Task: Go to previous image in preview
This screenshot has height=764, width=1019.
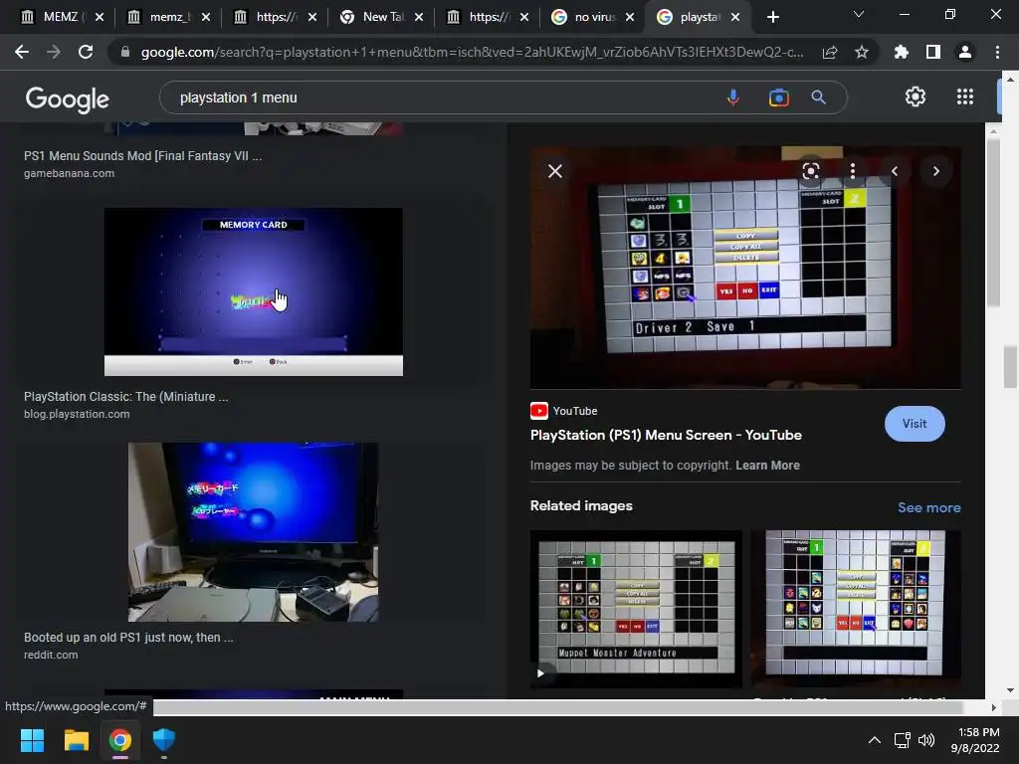Action: 895,171
